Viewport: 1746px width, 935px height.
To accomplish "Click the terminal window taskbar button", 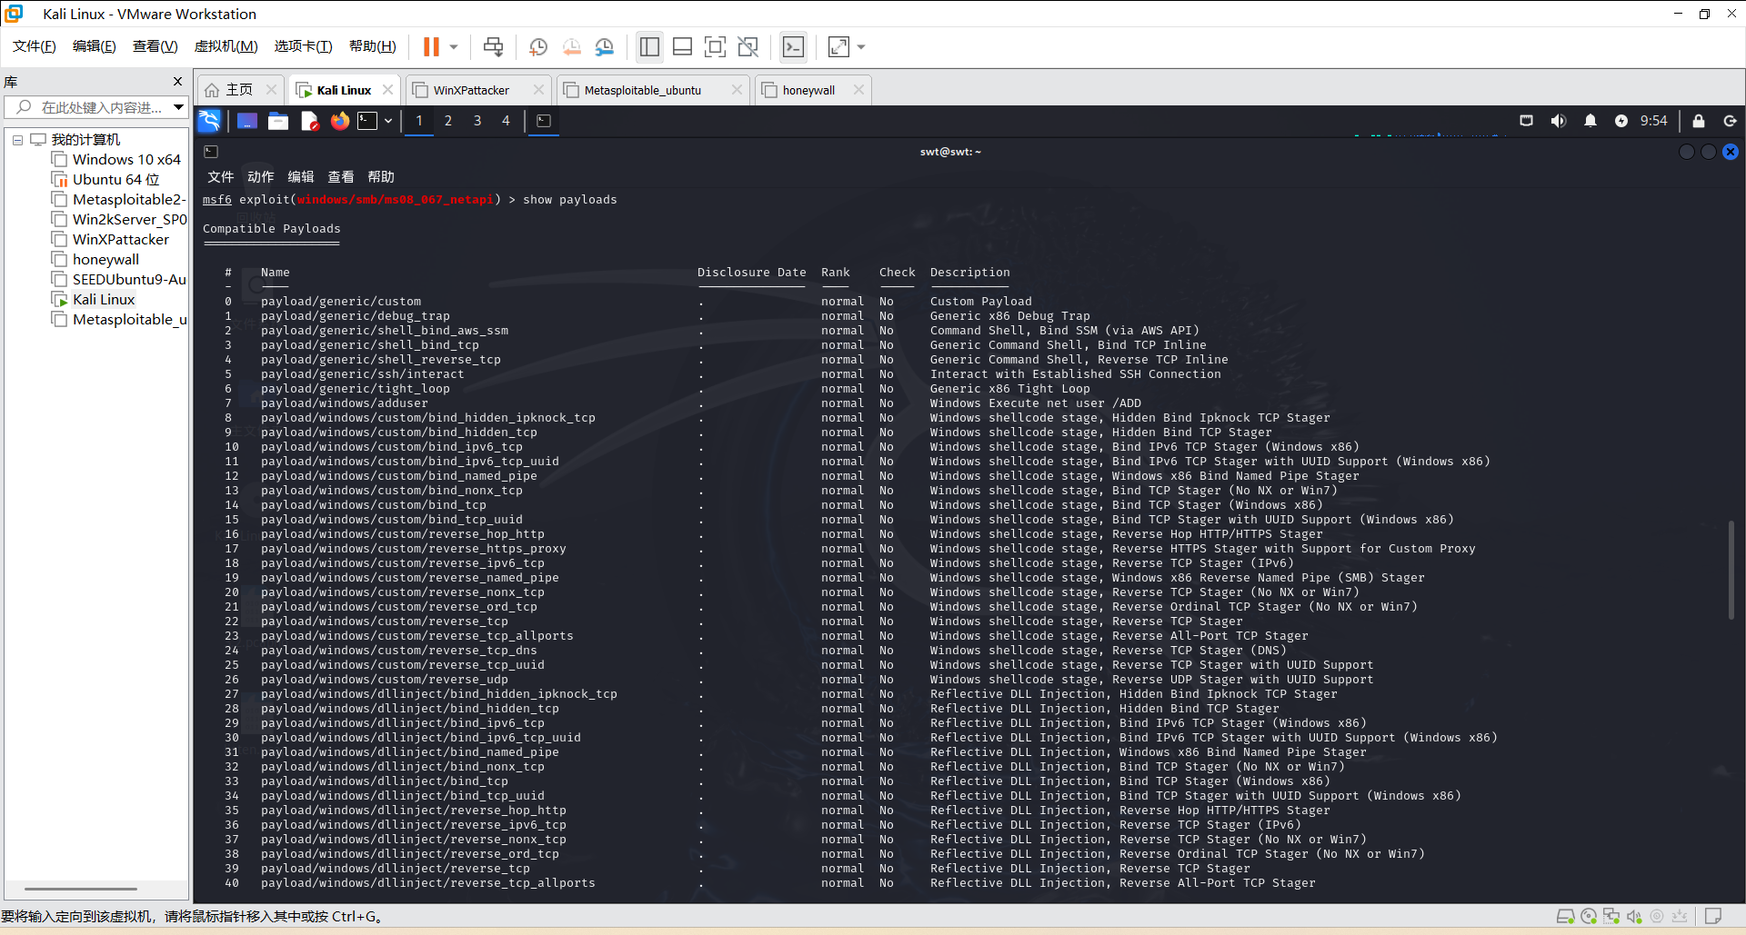I will 544,121.
